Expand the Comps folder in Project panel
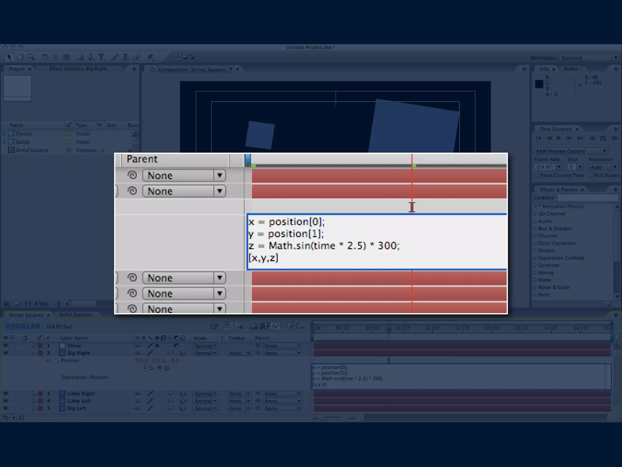The width and height of the screenshot is (622, 467). click(4, 133)
